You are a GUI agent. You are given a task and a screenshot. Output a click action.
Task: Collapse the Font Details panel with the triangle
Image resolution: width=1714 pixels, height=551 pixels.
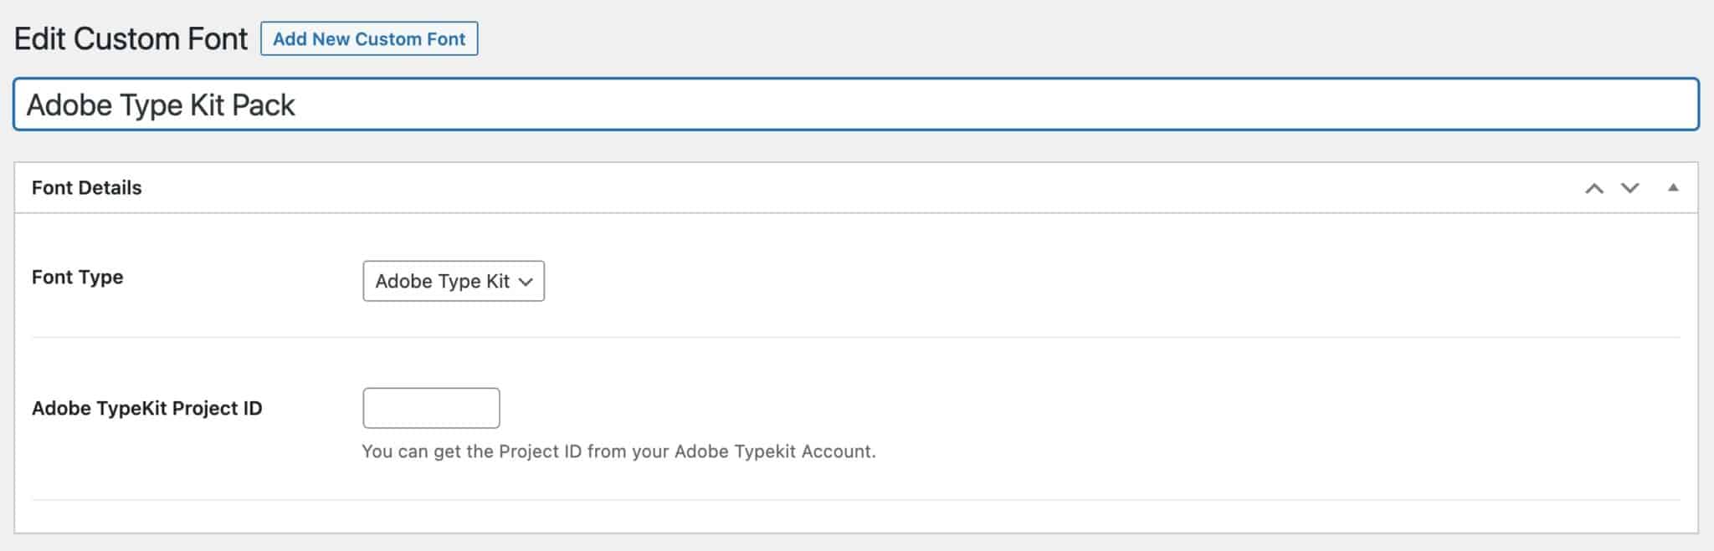pyautogui.click(x=1672, y=187)
